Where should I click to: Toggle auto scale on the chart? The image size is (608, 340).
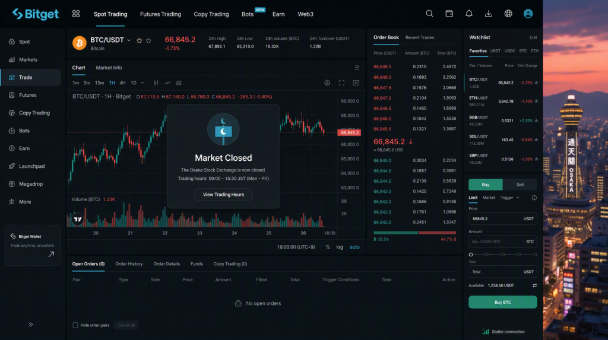[x=354, y=247]
